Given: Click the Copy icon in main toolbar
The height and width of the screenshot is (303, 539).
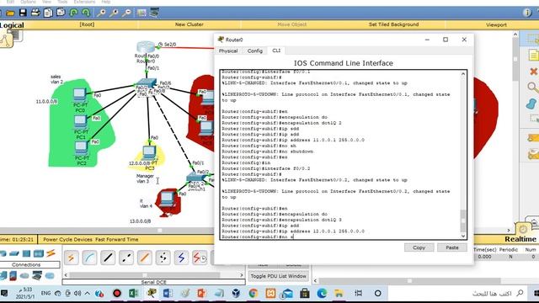Looking at the screenshot, I should point(48,13).
